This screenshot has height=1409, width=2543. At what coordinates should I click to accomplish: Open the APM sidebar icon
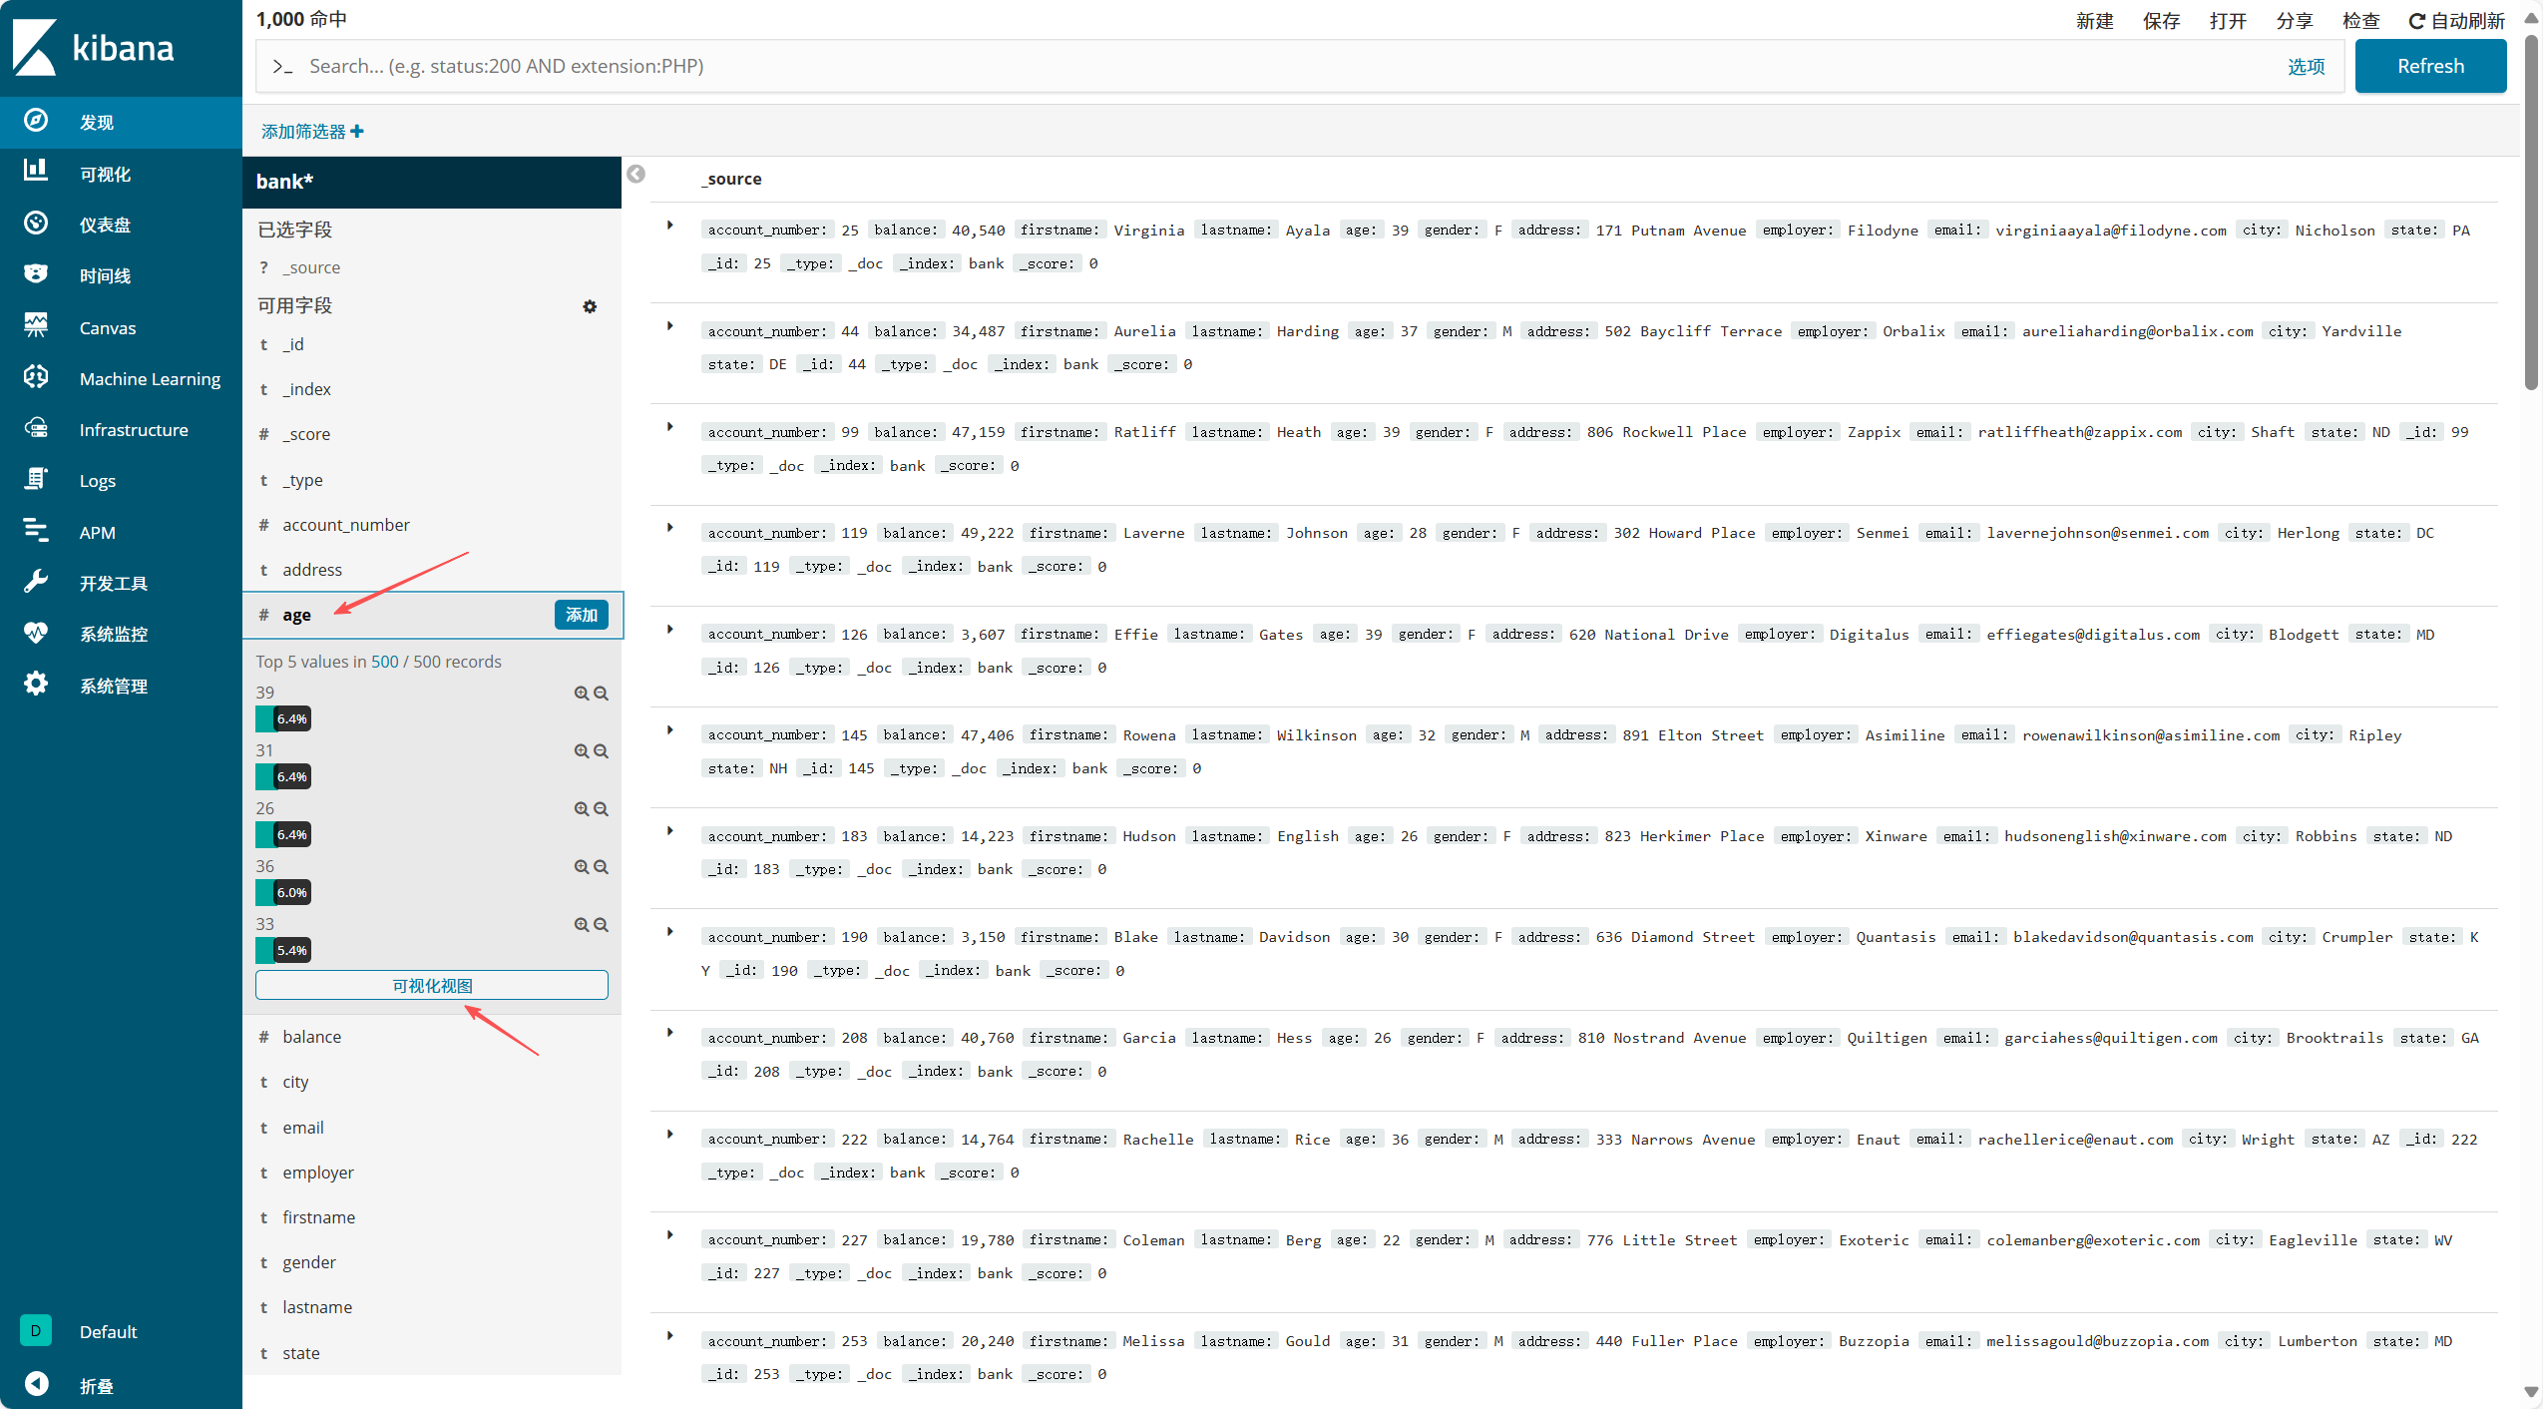click(36, 530)
